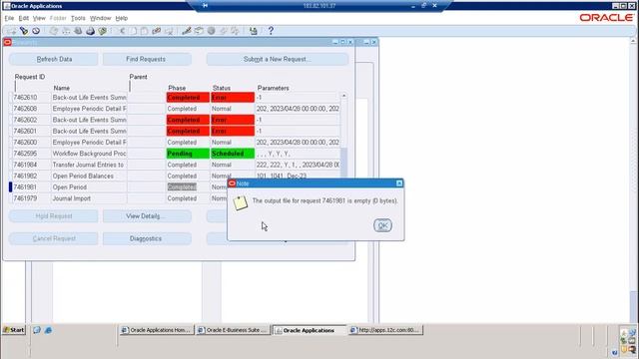Select Request ID 7462608 cell

(31, 109)
